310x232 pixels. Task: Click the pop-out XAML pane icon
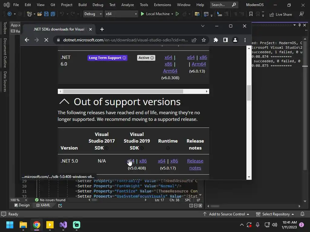pyautogui.click(x=60, y=205)
